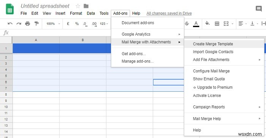The height and width of the screenshot is (138, 266).
Task: Open the comments icon
Action: tap(259, 8)
